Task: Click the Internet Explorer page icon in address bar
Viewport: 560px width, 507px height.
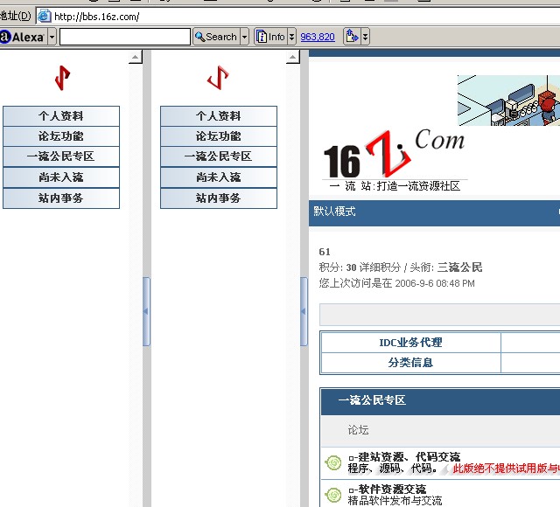Action: [45, 16]
